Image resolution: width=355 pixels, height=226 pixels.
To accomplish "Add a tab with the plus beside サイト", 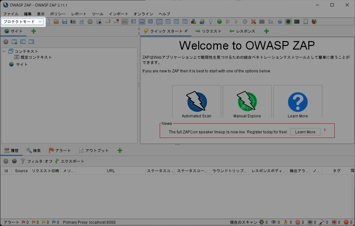I will pyautogui.click(x=34, y=31).
